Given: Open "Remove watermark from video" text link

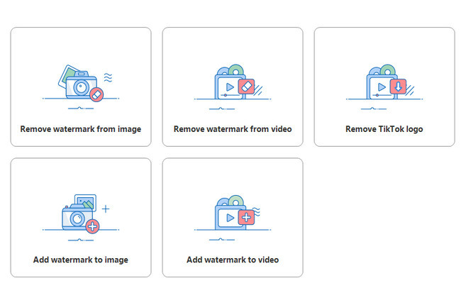Looking at the screenshot, I should (233, 129).
